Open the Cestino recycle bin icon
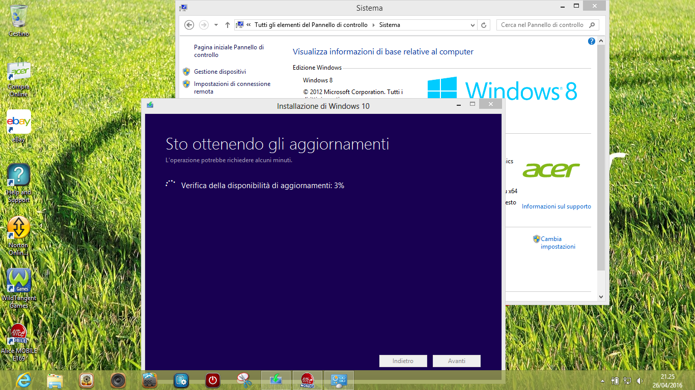The image size is (695, 390). click(x=19, y=20)
